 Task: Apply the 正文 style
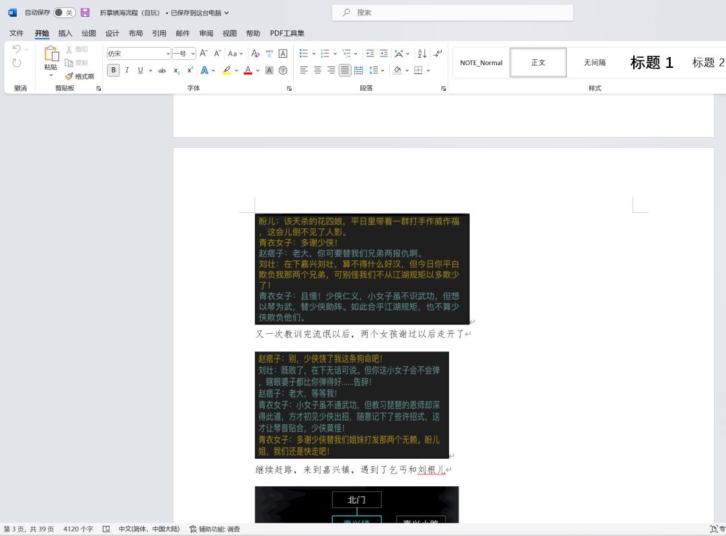tap(538, 62)
